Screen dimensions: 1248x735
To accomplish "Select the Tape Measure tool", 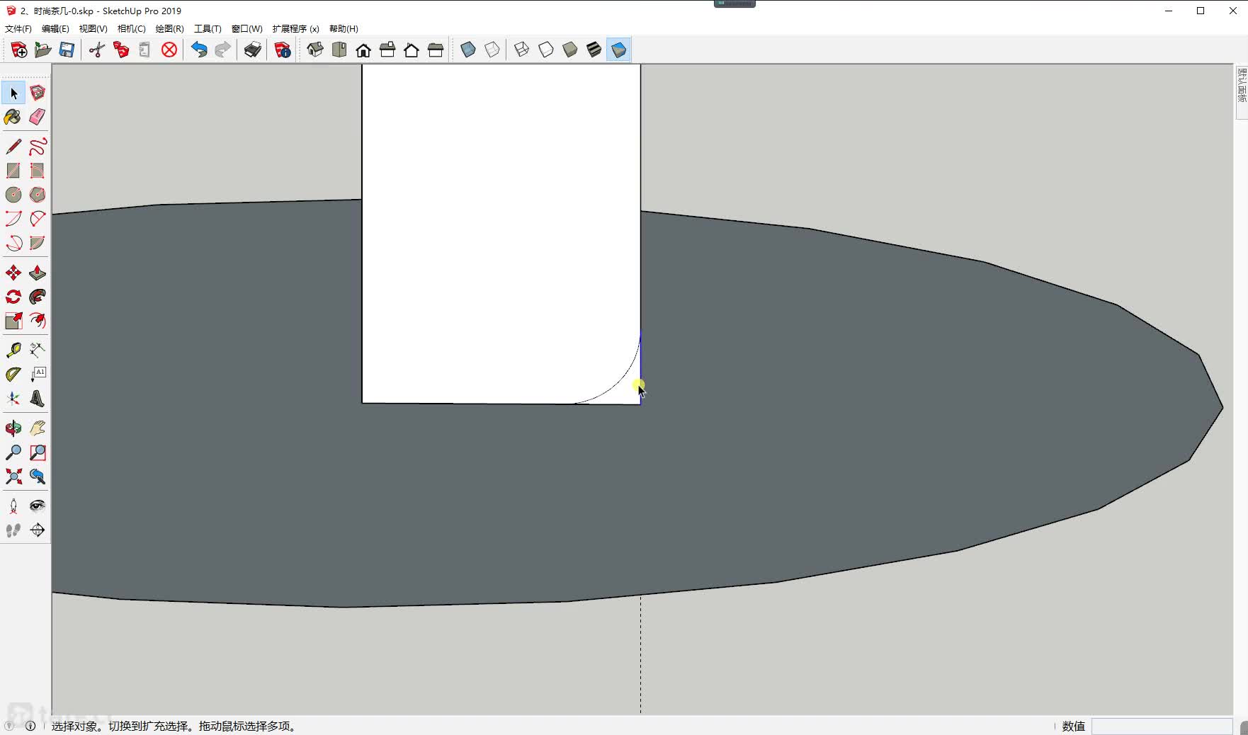I will tap(13, 350).
